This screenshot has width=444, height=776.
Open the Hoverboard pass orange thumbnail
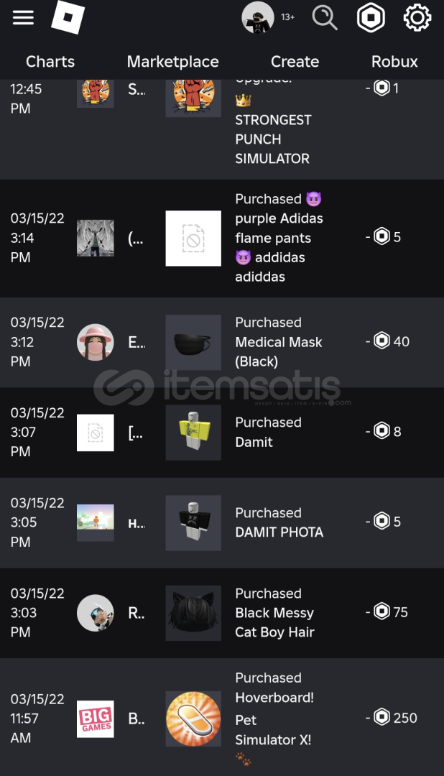pyautogui.click(x=193, y=719)
